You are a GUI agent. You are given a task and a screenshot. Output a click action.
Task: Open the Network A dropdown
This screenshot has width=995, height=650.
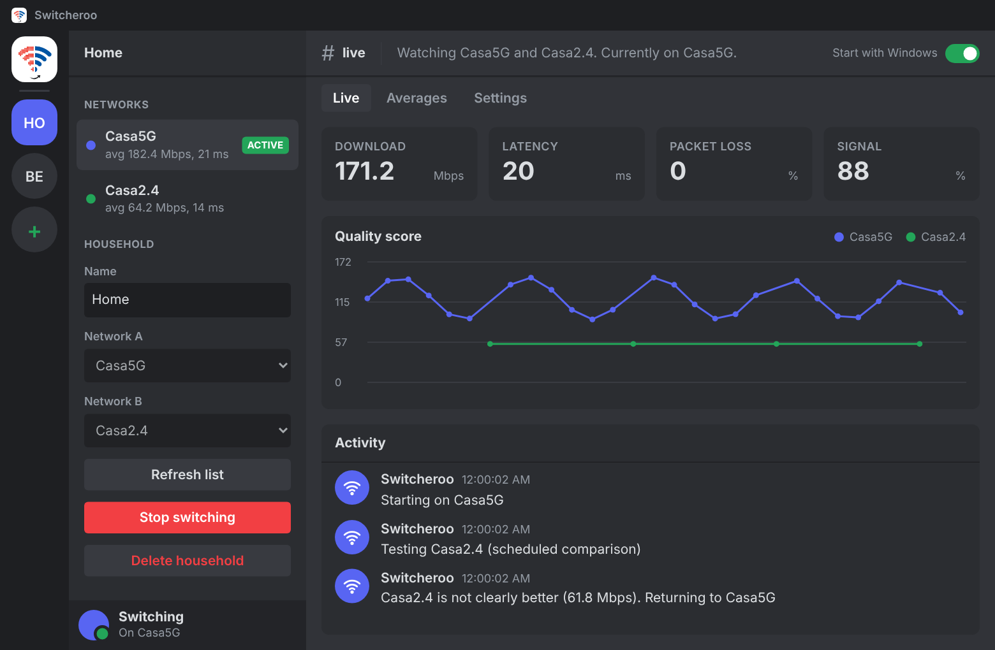point(188,366)
